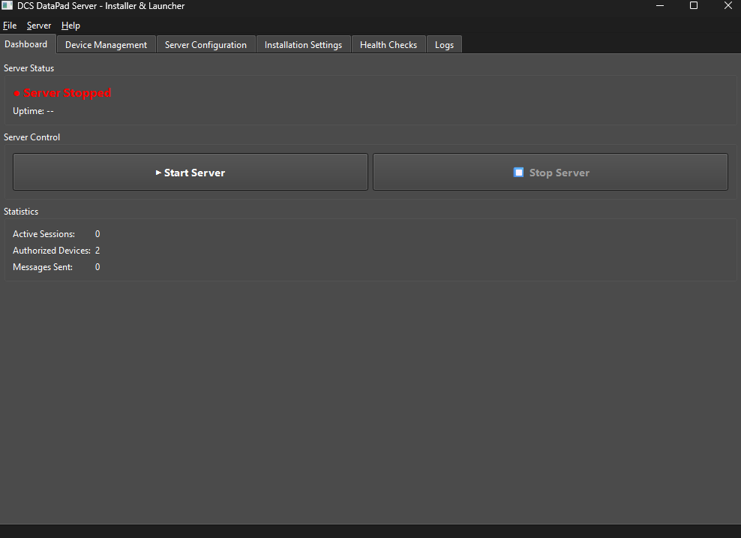
Task: Close the DCS DataPad Server window
Action: (x=727, y=6)
